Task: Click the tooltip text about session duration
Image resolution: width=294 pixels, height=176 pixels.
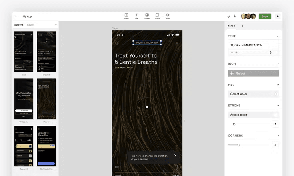Action: tap(149, 158)
